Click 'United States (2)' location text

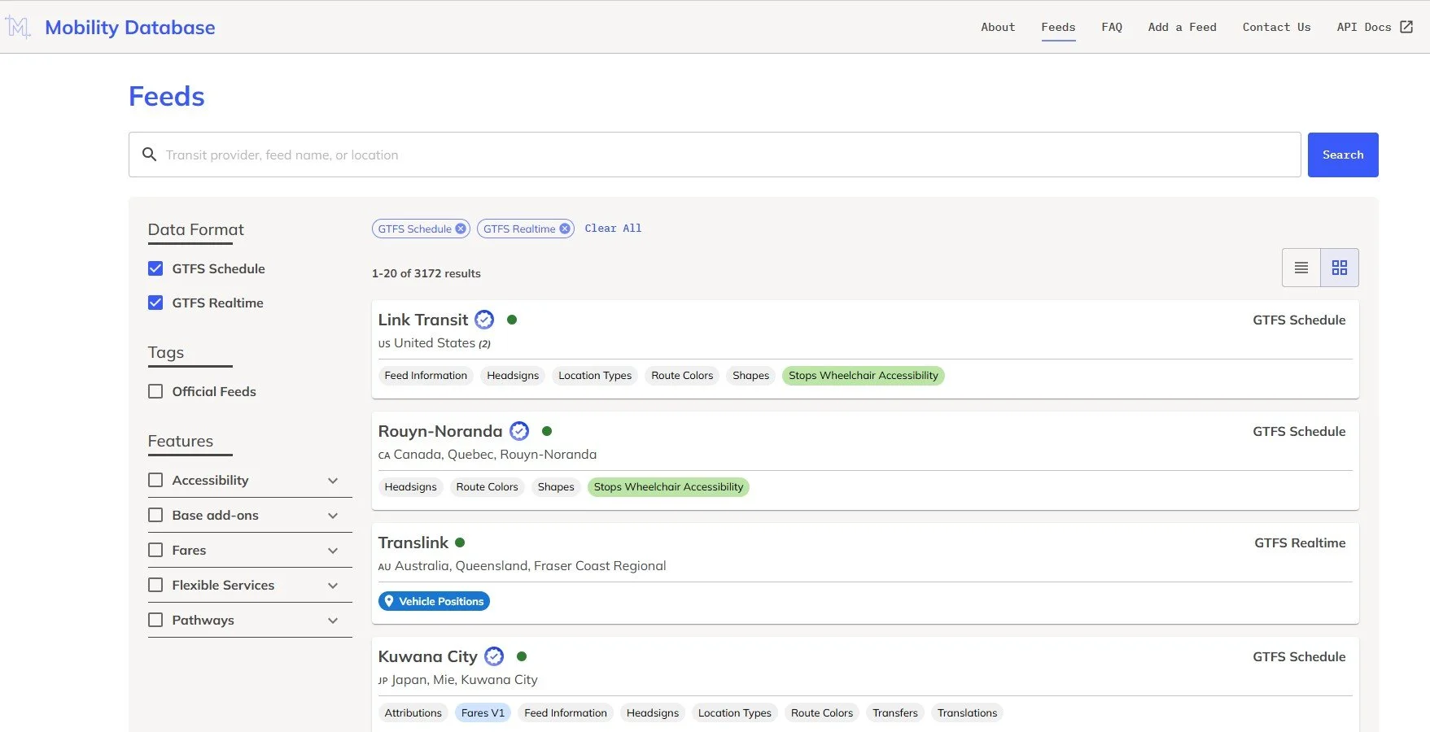pyautogui.click(x=443, y=343)
